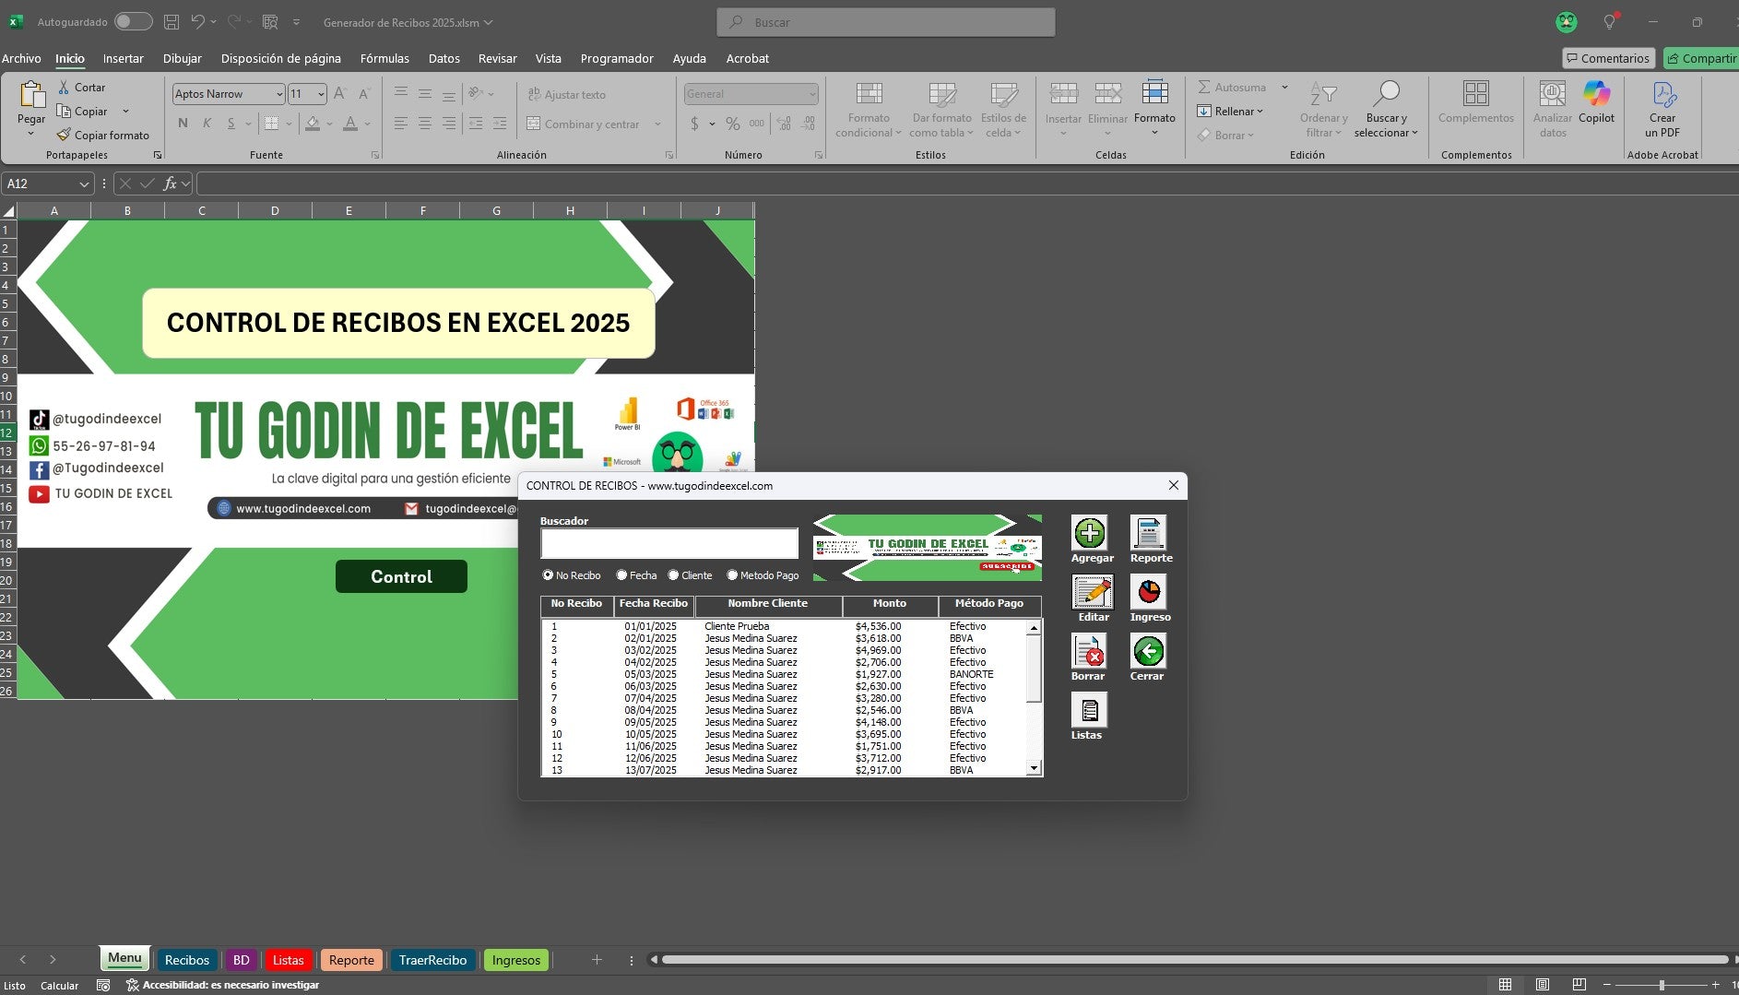Screen dimensions: 1739x995
Task: Open the Programador ribbon tab
Action: [617, 58]
